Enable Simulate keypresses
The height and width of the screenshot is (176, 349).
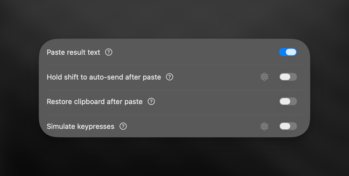click(x=288, y=126)
